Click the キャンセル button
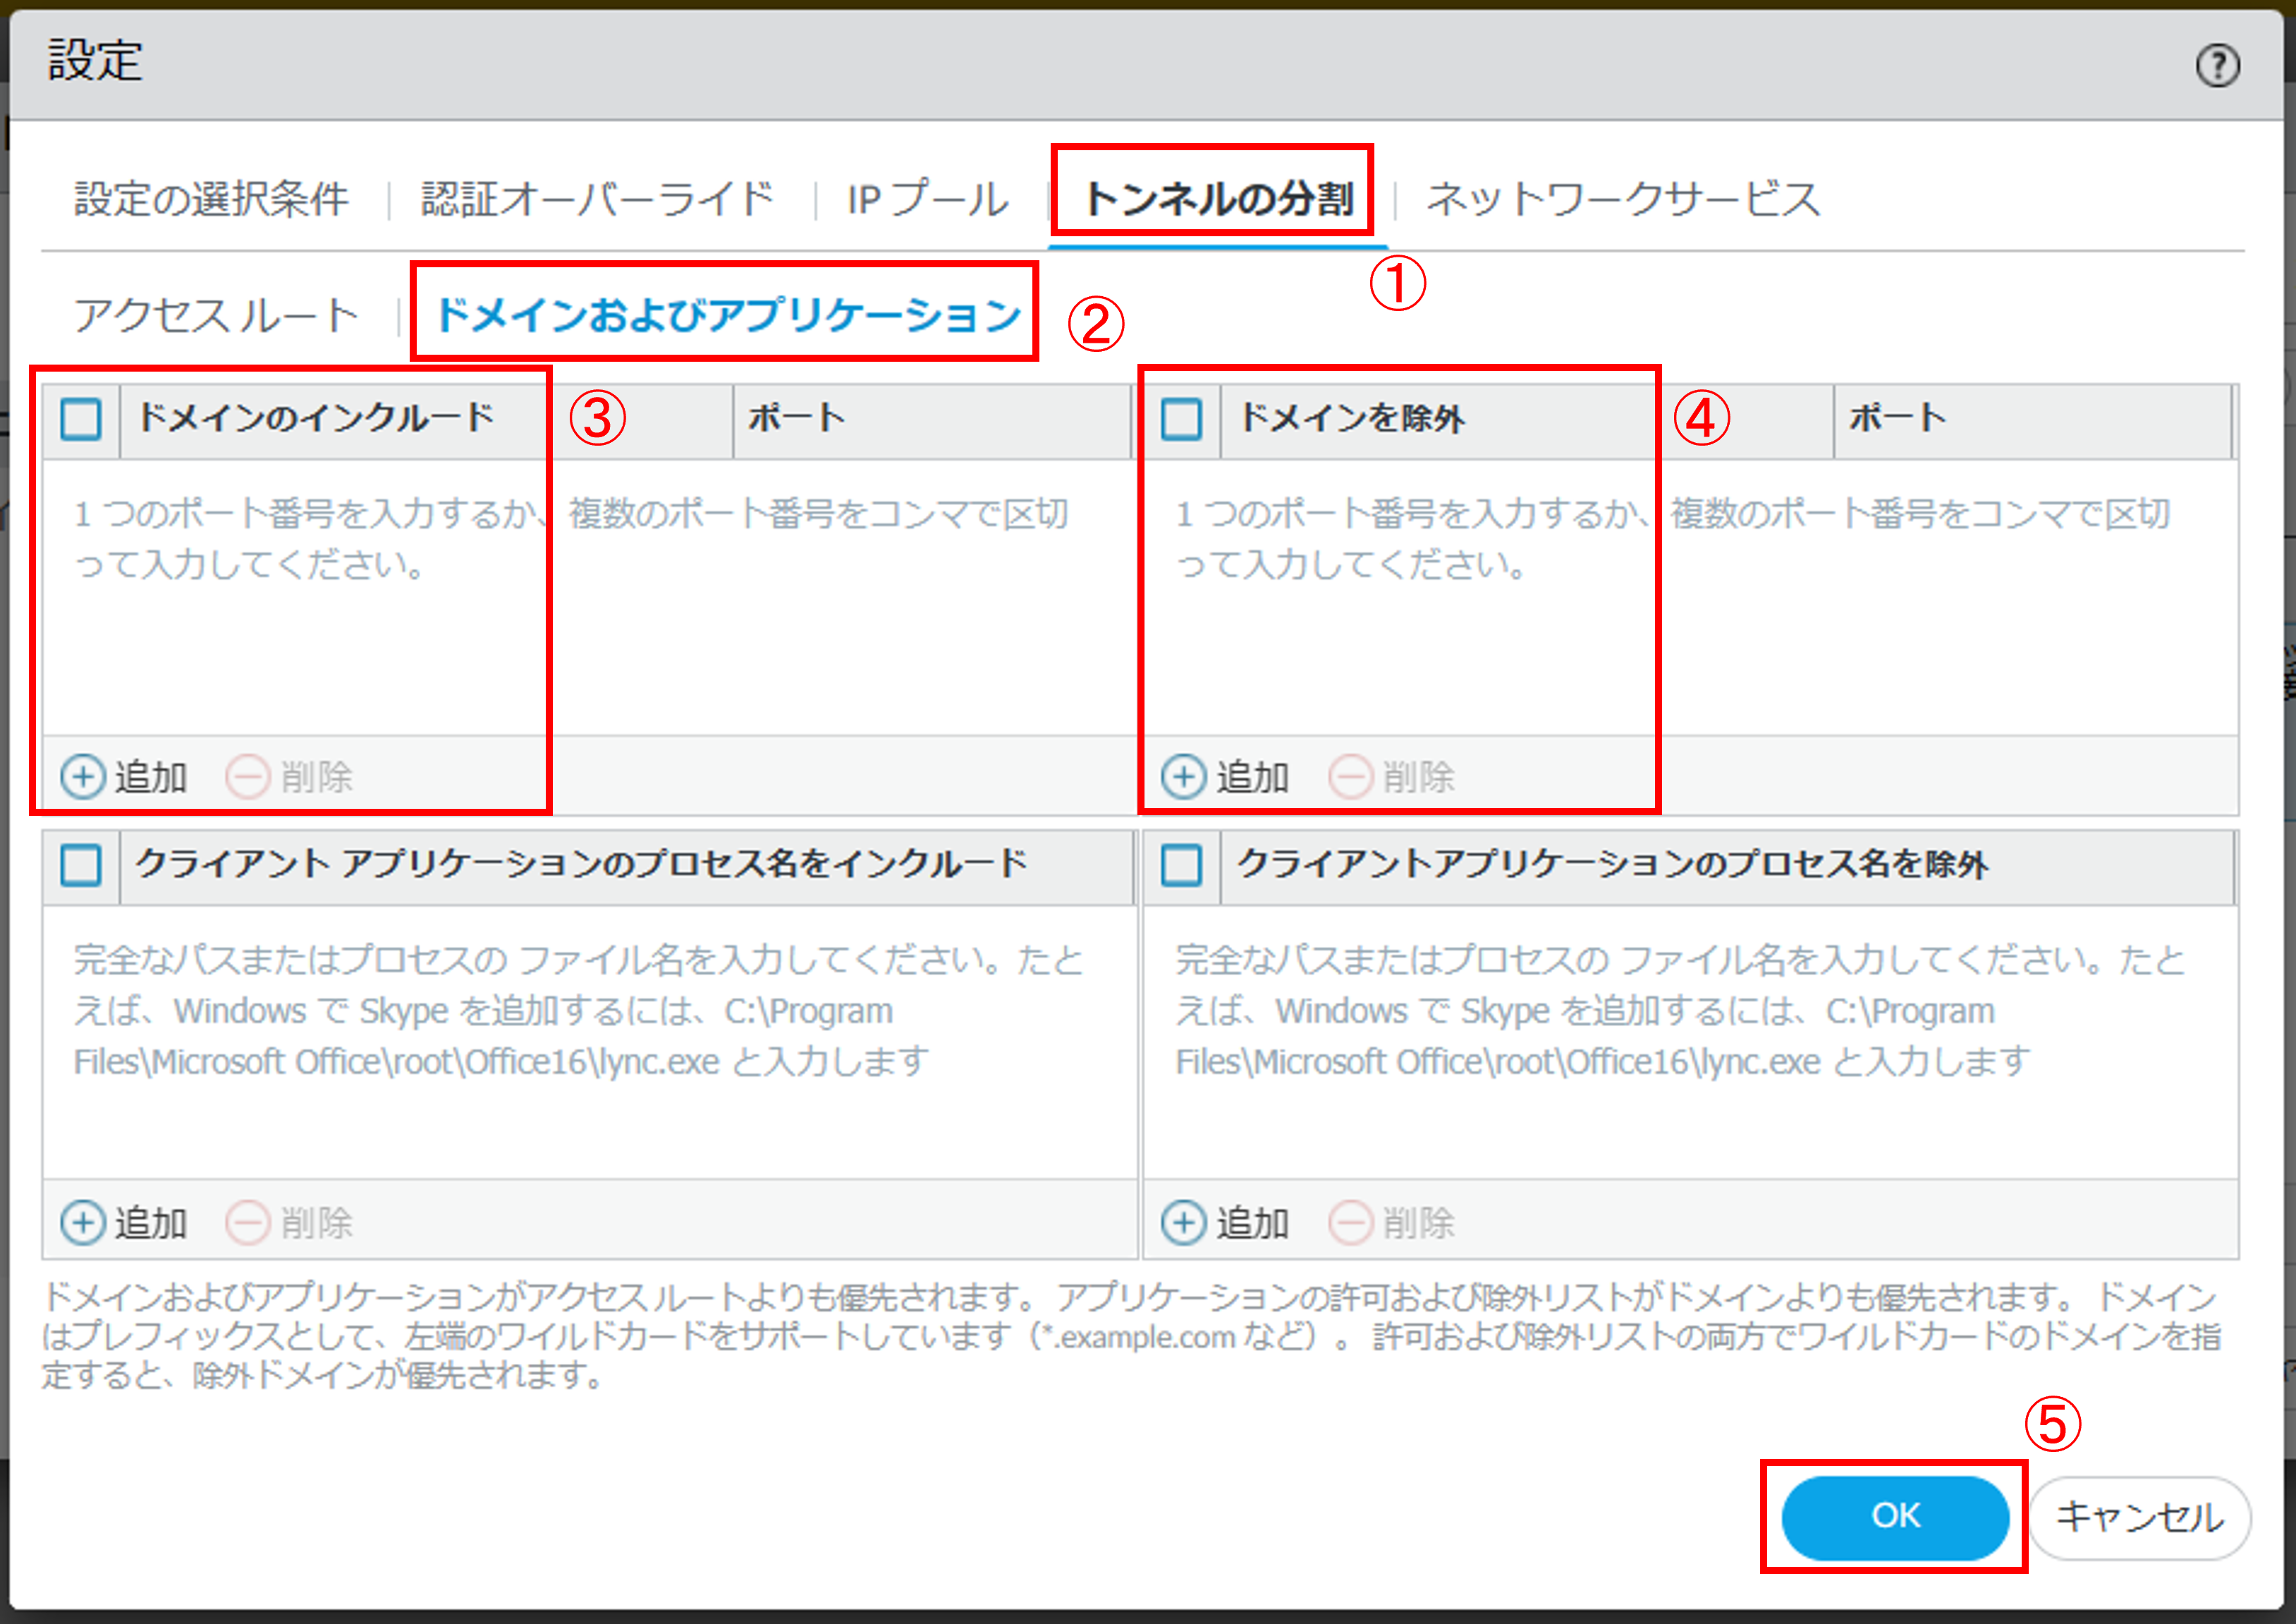 (2139, 1517)
